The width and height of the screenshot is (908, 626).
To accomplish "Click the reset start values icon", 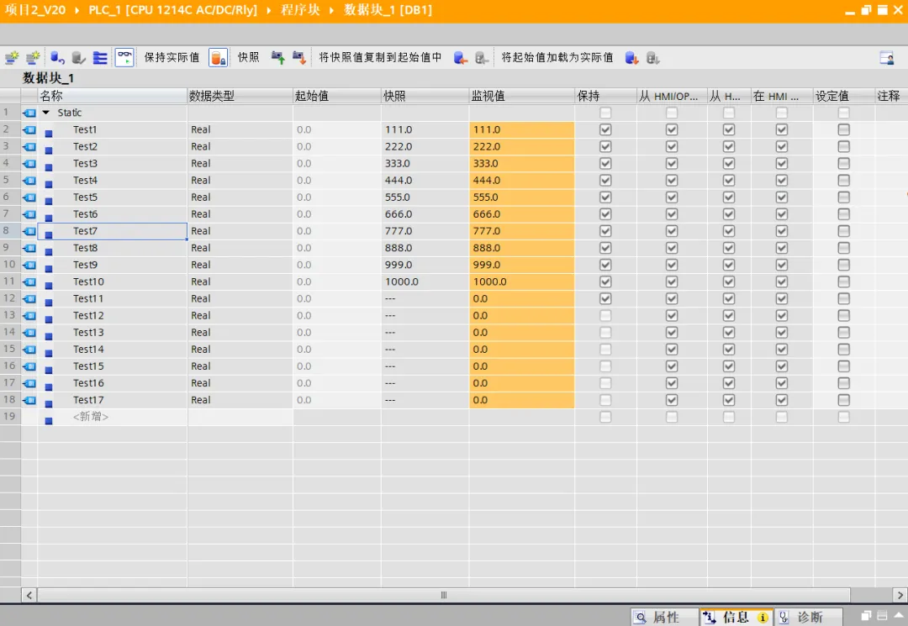I will 57,57.
